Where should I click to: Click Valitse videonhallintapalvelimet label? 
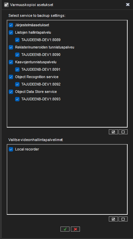(x=36, y=140)
